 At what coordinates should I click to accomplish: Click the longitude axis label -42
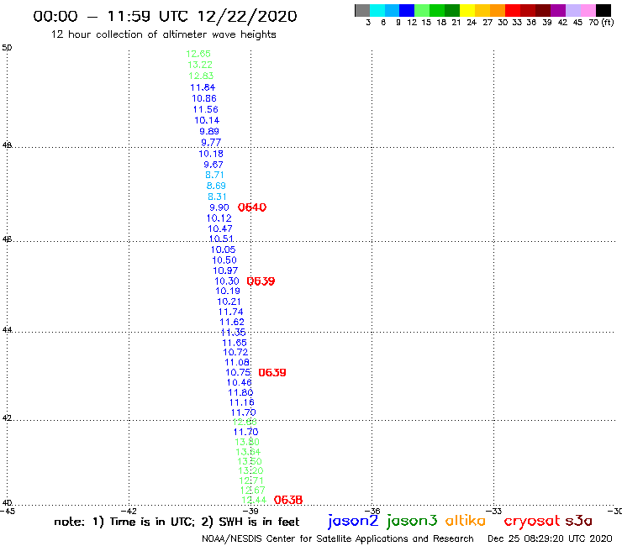click(129, 511)
